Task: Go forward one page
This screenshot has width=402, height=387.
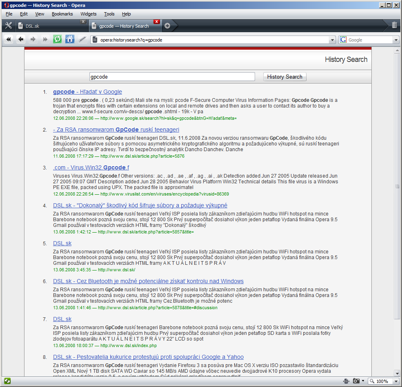Action: pyautogui.click(x=33, y=40)
